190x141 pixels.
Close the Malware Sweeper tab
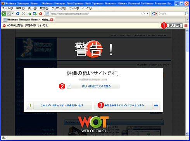[x=52, y=20]
